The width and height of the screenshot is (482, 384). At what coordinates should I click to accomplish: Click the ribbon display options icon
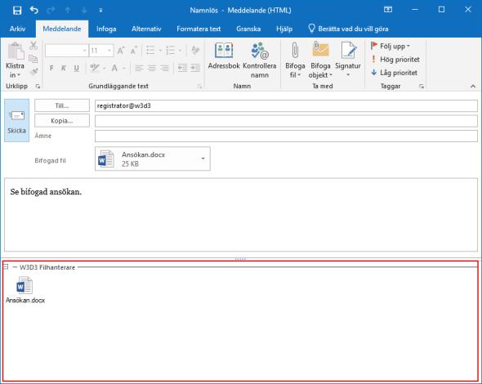(388, 10)
